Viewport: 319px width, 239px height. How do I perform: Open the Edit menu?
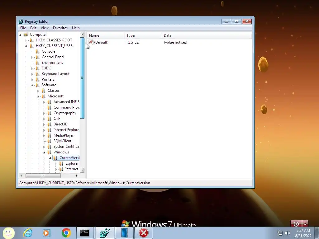coord(33,28)
